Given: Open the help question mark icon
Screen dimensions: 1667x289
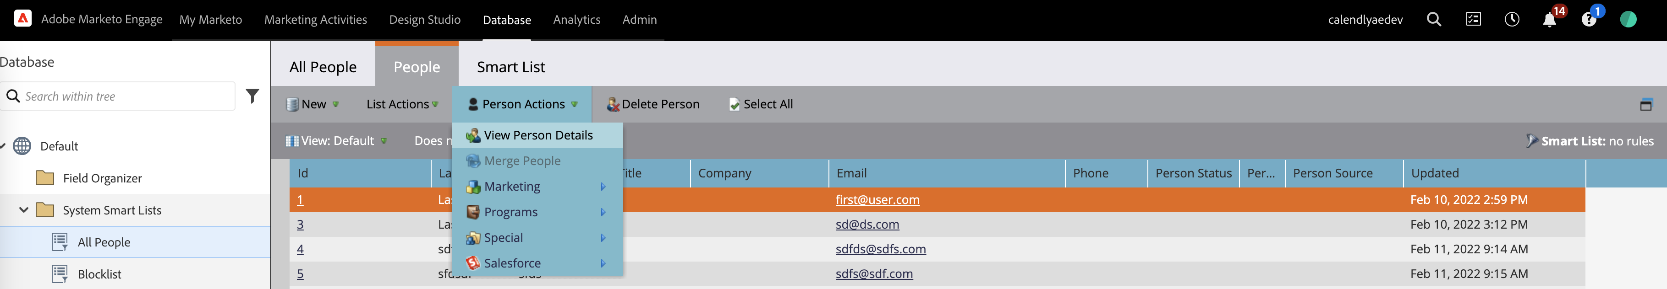Looking at the screenshot, I should tap(1589, 20).
